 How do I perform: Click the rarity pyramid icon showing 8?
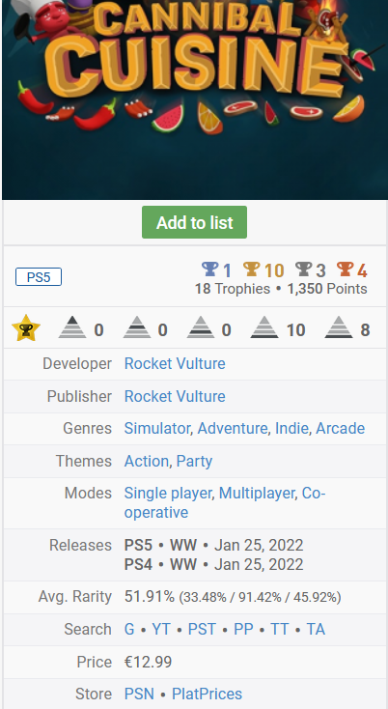(x=339, y=327)
